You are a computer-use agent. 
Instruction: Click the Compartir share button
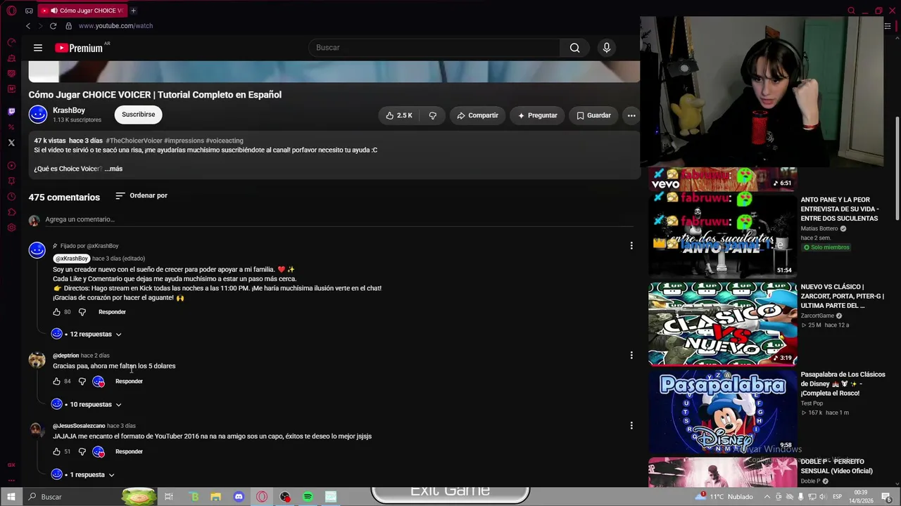(x=477, y=115)
